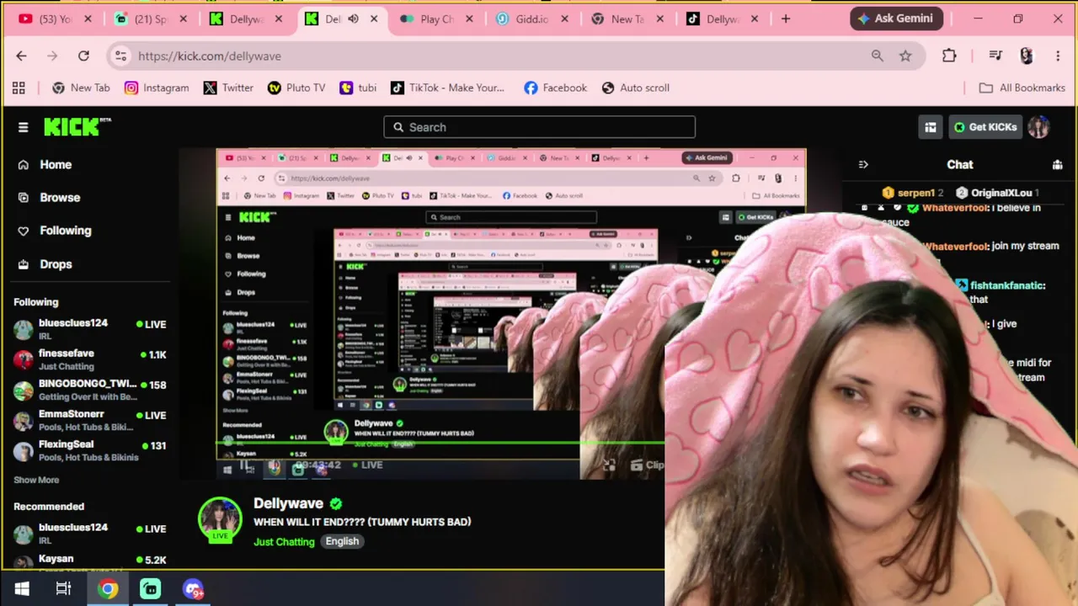Switch to the first Dellywave Kick tab
Image resolution: width=1078 pixels, height=606 pixels.
point(247,19)
